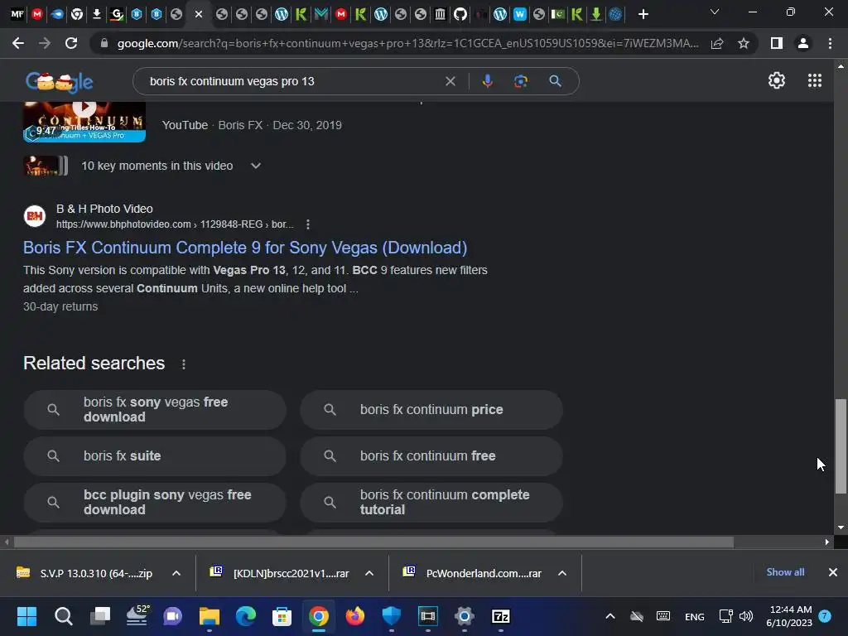Launch File Explorer from taskbar
The width and height of the screenshot is (848, 636).
point(210,616)
